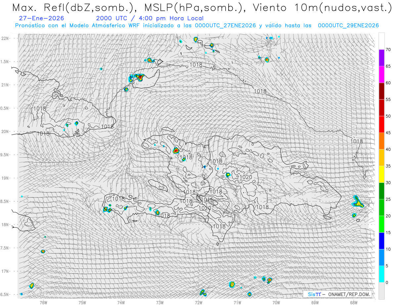
Task: Click the purple 65–70 dBZ color bar segment
Action: point(381,58)
